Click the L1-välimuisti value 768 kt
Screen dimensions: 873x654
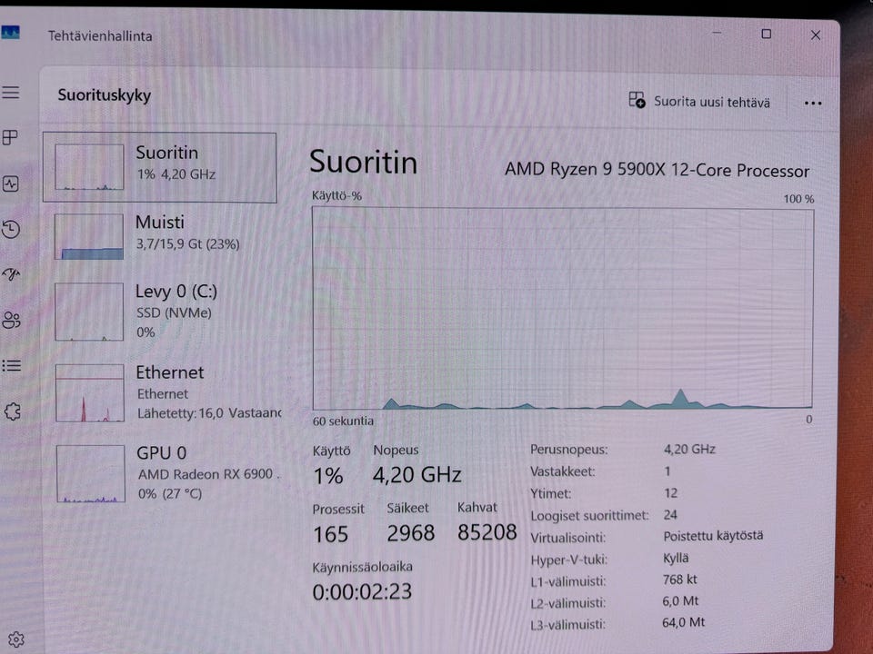tap(680, 580)
